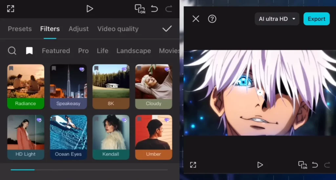Toggle compare mode in the export preview
Screen dimensions: 336x180
point(303,165)
